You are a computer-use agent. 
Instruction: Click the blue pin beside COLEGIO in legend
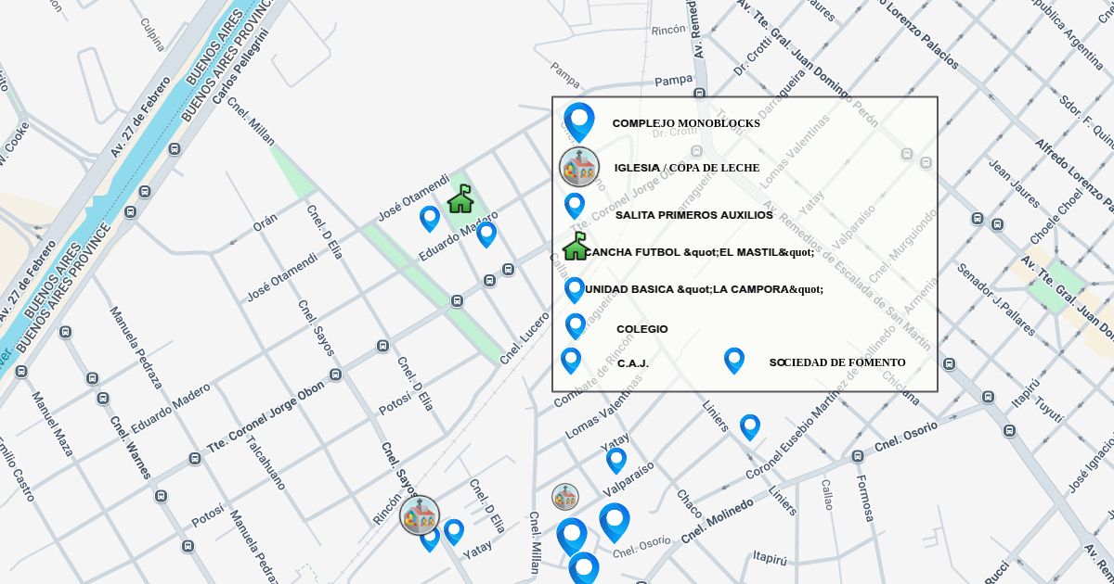click(576, 325)
